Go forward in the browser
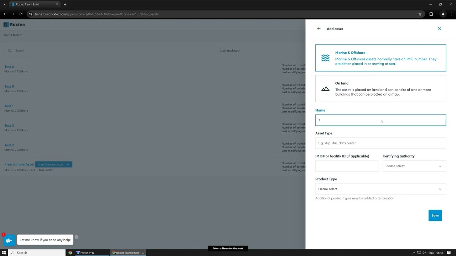 pyautogui.click(x=13, y=14)
